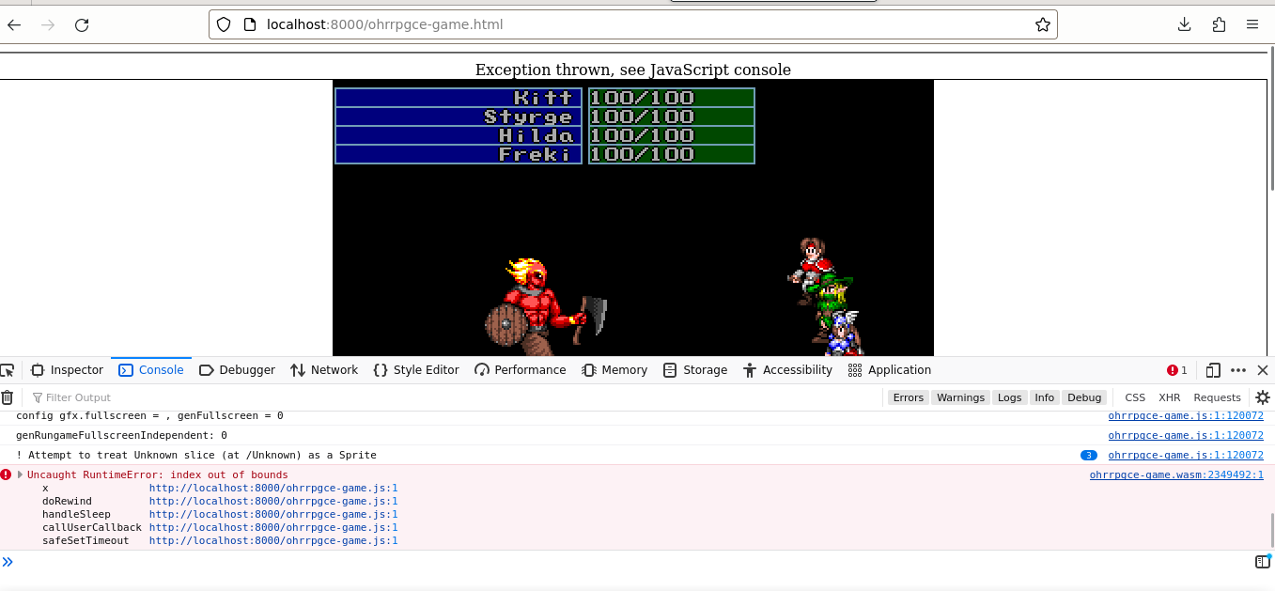Screen dimensions: 1275x591
Task: Open the x stack frame link
Action: point(273,488)
